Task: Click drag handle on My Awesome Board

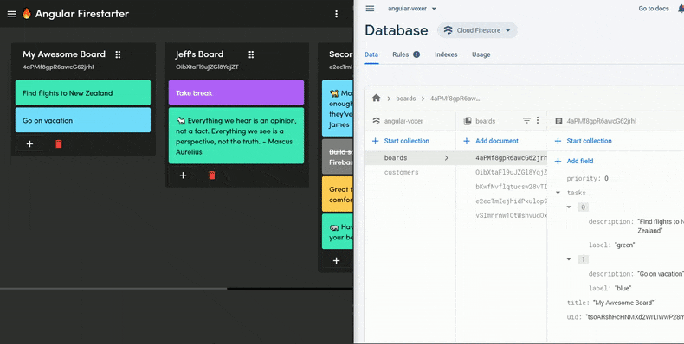Action: tap(118, 54)
